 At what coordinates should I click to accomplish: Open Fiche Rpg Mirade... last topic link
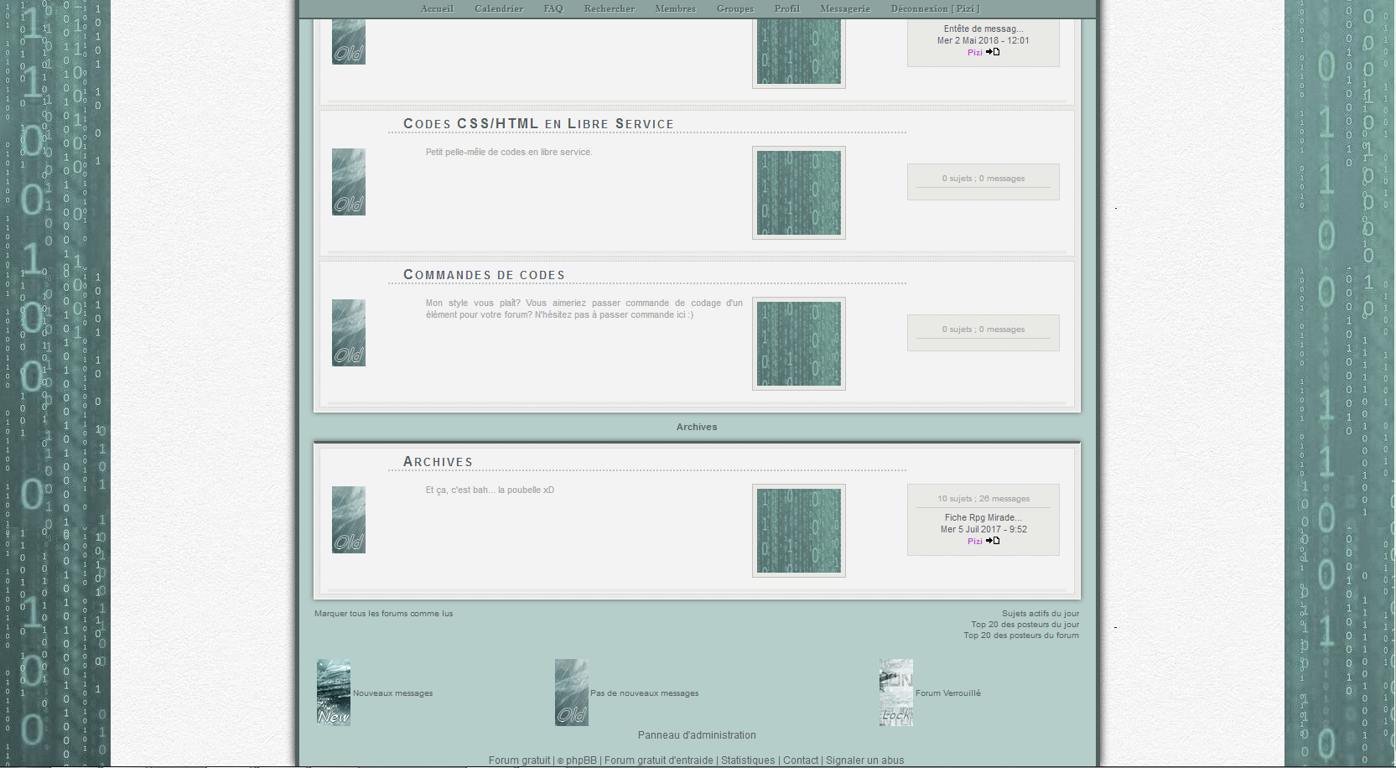tap(983, 518)
